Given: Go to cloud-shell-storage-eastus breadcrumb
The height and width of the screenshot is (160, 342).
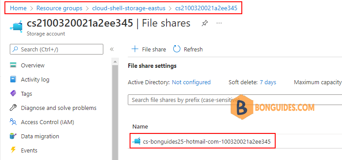Looking at the screenshot, I should tap(129, 8).
